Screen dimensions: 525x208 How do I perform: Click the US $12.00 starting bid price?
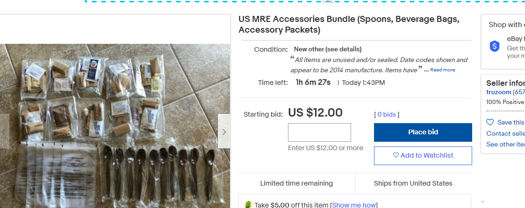point(315,113)
